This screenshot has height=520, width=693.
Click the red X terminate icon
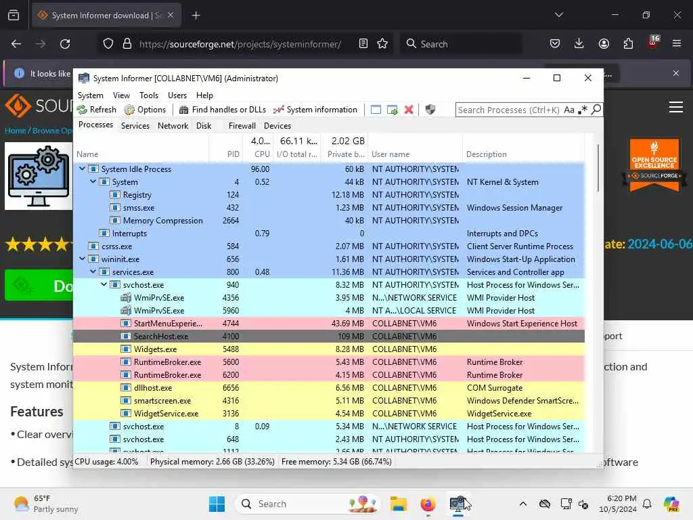click(x=409, y=110)
